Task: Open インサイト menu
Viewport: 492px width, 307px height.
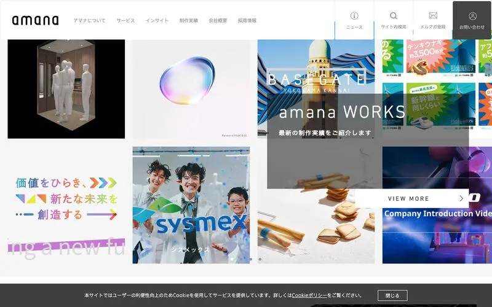Action: [x=157, y=21]
